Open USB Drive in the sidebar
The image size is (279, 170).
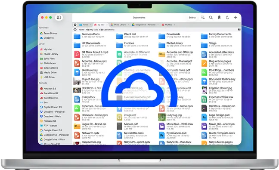tap(47, 77)
